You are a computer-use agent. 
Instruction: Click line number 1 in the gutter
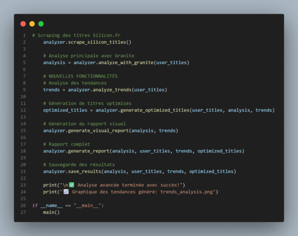(24, 35)
